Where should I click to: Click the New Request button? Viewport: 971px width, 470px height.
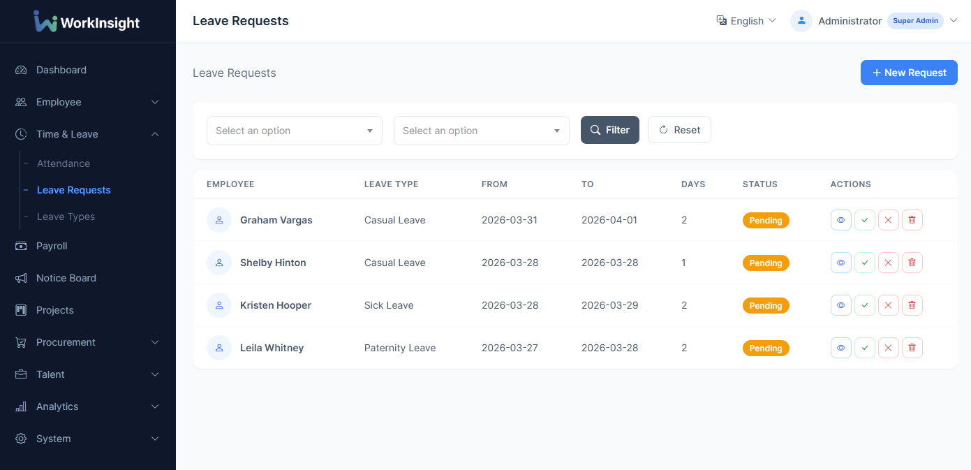908,73
